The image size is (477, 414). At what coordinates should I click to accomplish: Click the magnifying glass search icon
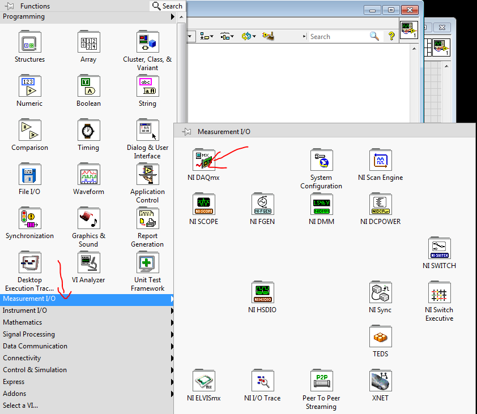pyautogui.click(x=374, y=36)
